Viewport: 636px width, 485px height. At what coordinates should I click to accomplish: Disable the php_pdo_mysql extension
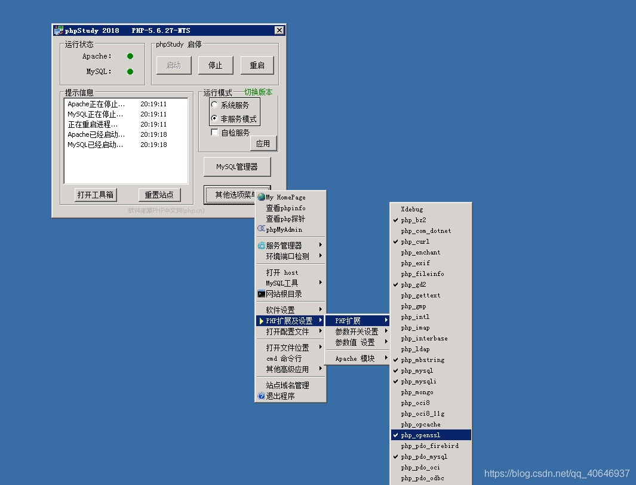click(x=431, y=456)
